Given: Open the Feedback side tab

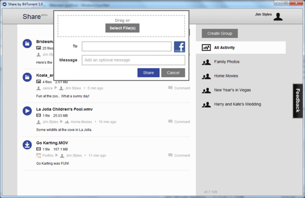Looking at the screenshot, I should point(298,100).
